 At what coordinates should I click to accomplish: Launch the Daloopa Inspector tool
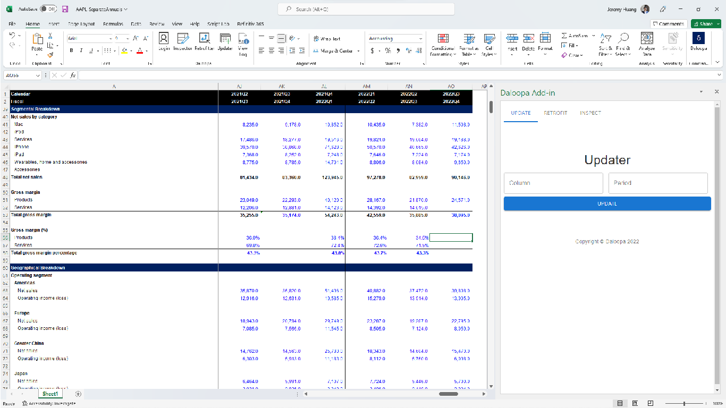[183, 42]
